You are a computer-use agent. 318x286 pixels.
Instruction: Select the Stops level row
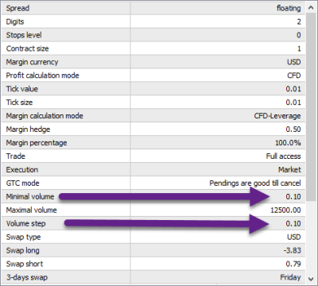pyautogui.click(x=153, y=35)
